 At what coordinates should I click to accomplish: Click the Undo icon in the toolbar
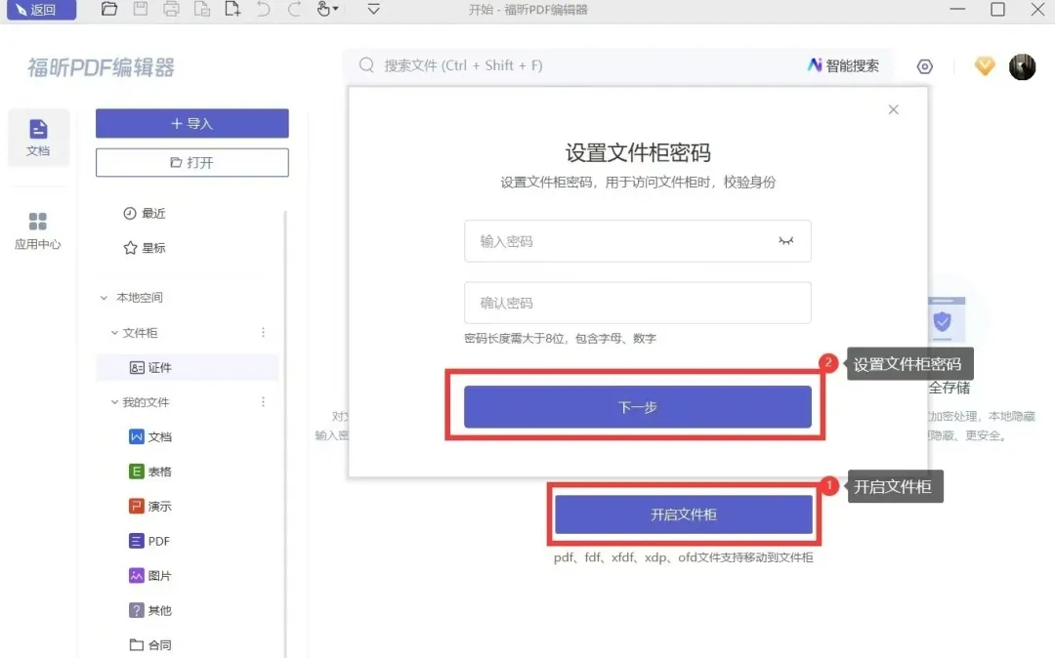click(263, 10)
